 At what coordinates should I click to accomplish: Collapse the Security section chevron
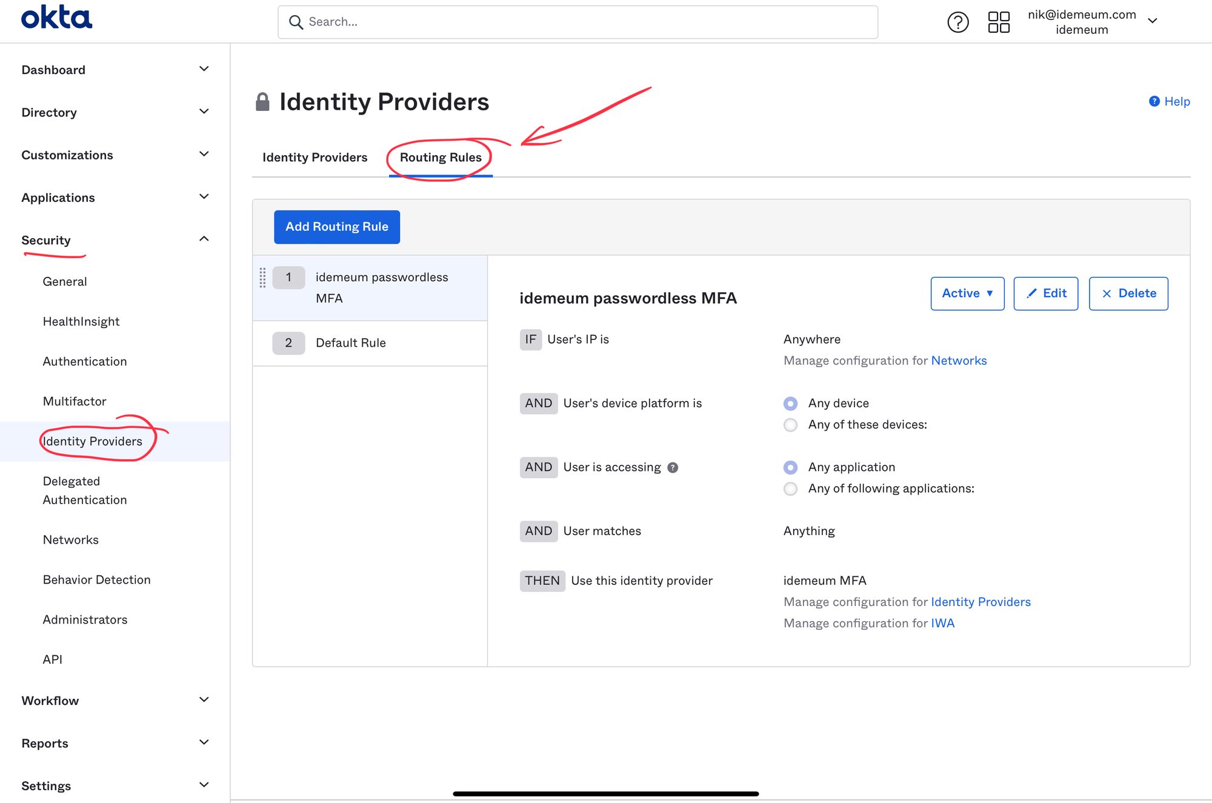pos(204,239)
